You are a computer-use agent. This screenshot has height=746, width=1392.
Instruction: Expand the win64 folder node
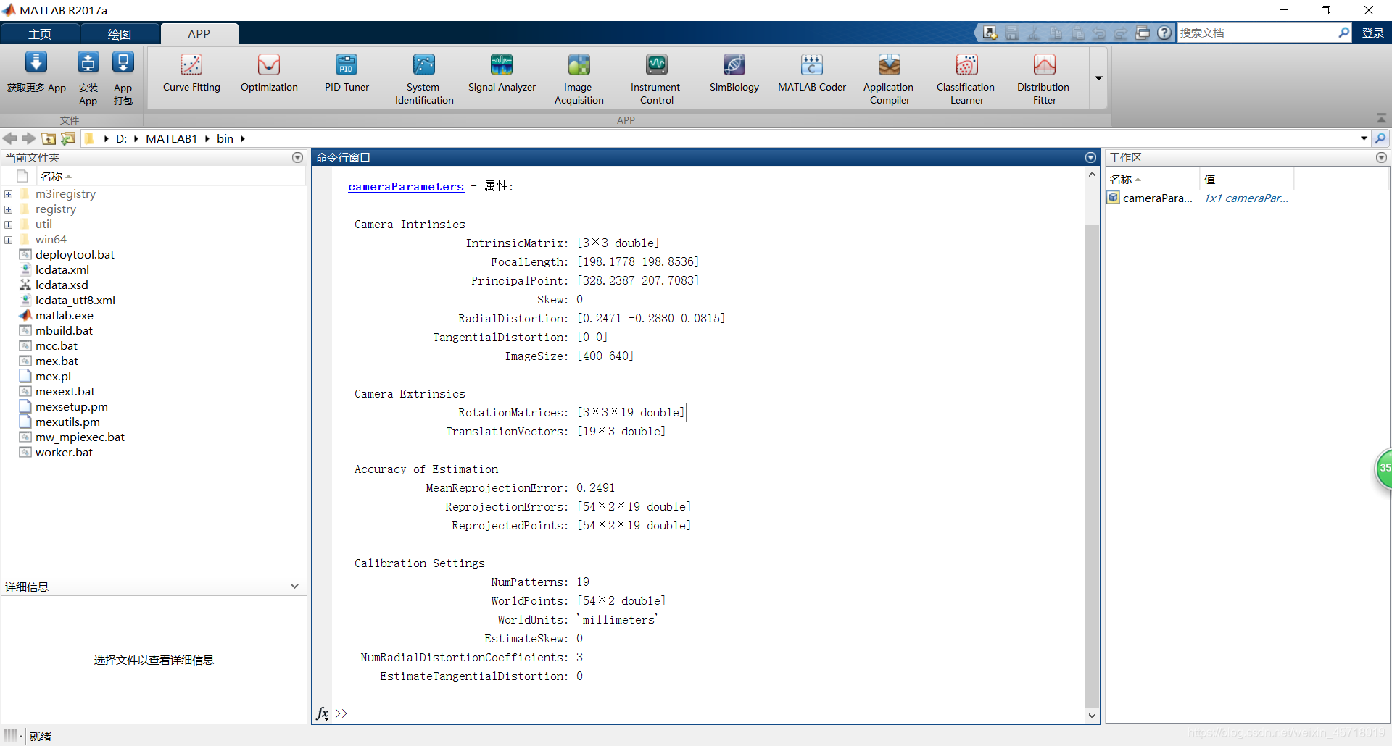[x=9, y=240]
